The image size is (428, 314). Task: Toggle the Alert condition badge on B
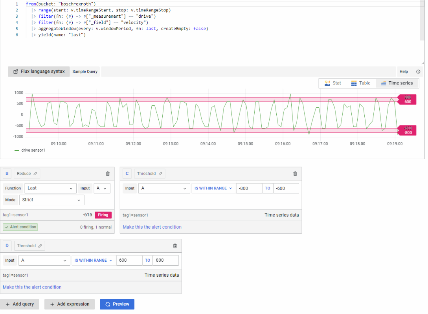(21, 227)
